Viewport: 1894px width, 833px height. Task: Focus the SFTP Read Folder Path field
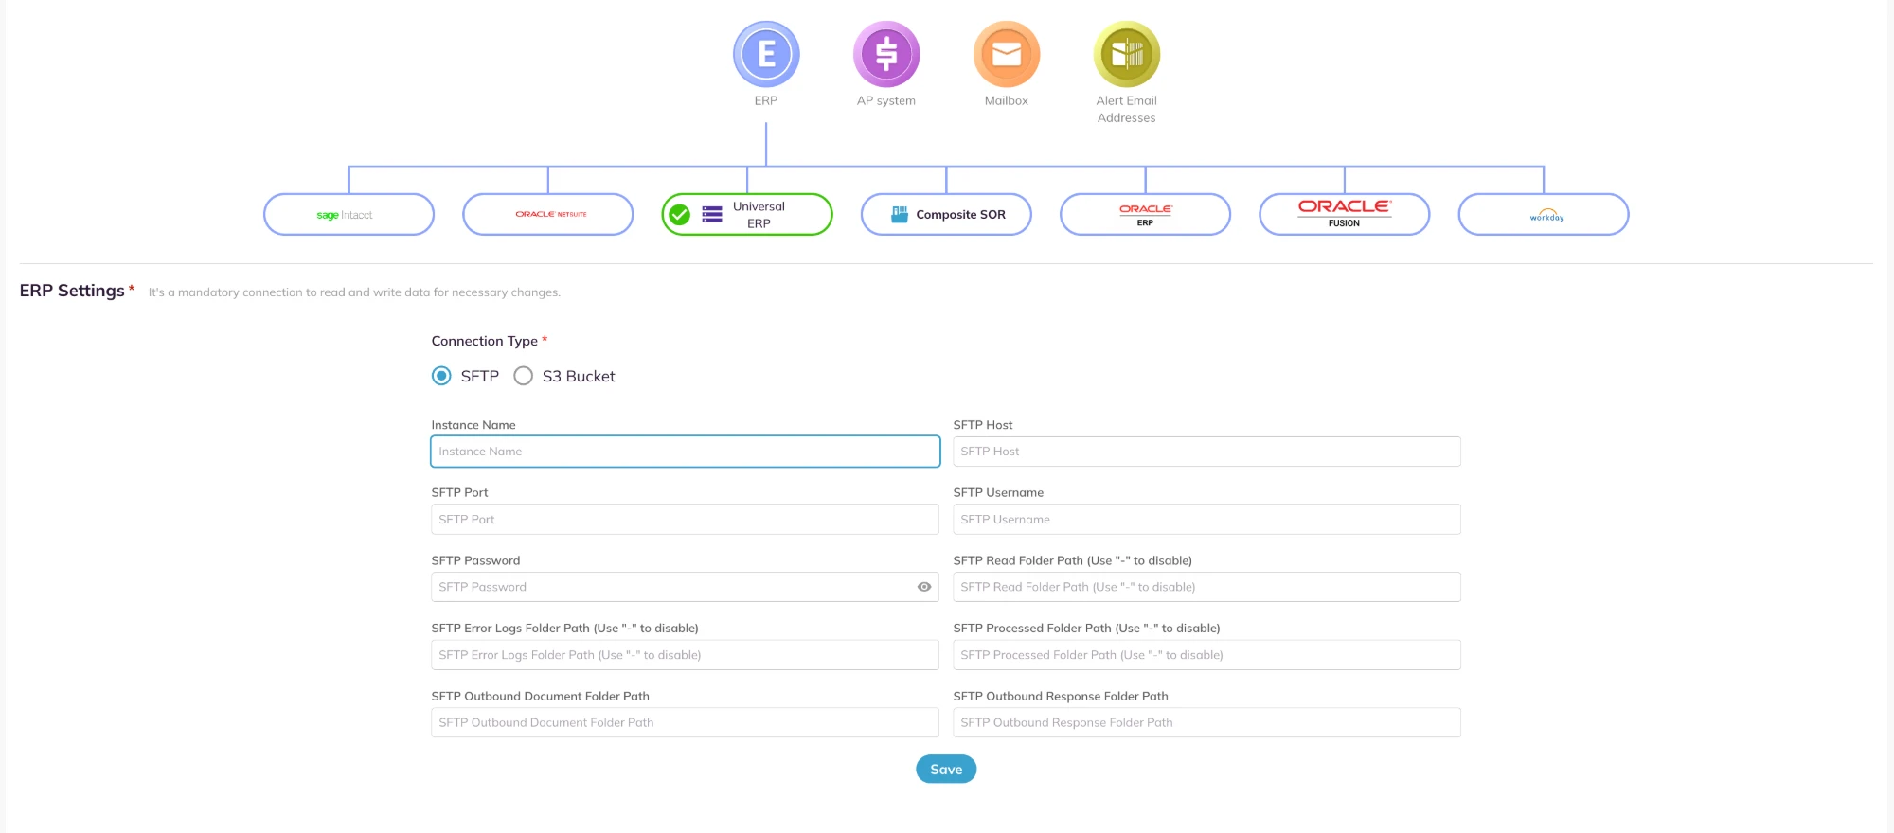[x=1206, y=587]
